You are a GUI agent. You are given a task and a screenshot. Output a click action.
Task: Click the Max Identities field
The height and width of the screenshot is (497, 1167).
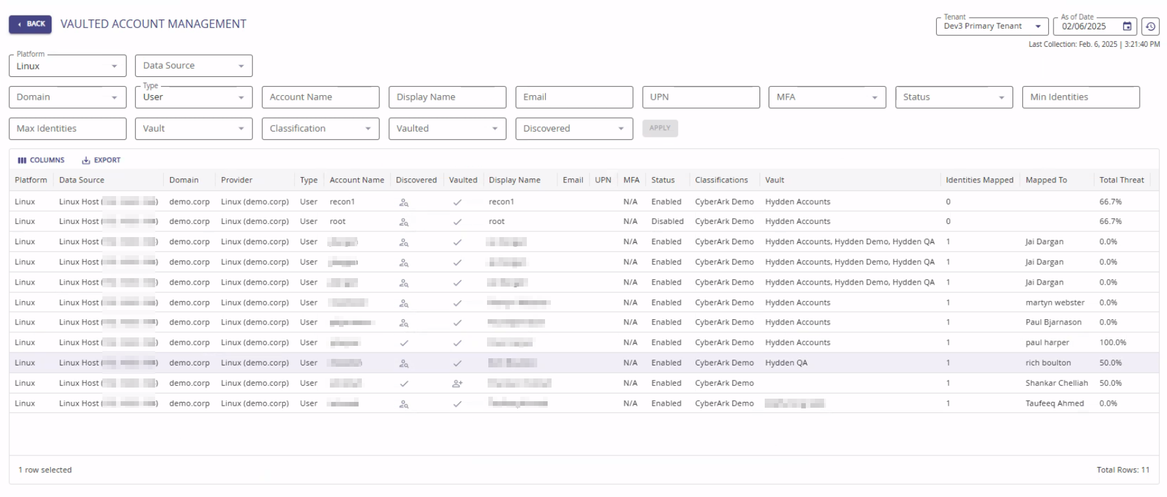[x=67, y=128]
